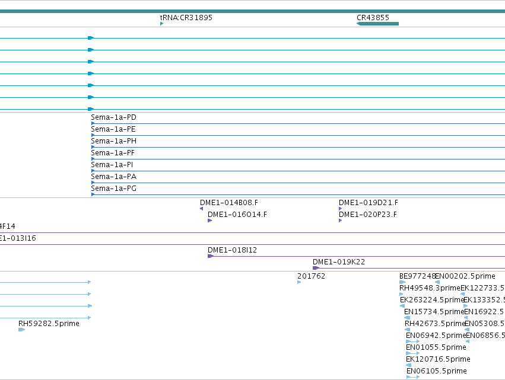Viewport: 505px width, 380px height.
Task: Click the DME1-014B08.F feature label
Action: click(229, 203)
